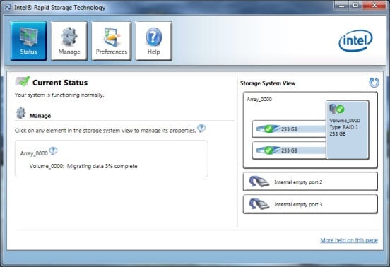Image resolution: width=390 pixels, height=267 pixels.
Task: Open the Status tab
Action: [28, 41]
